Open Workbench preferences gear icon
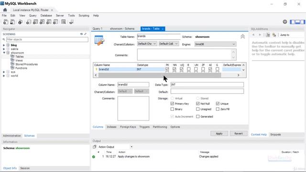 (285, 22)
